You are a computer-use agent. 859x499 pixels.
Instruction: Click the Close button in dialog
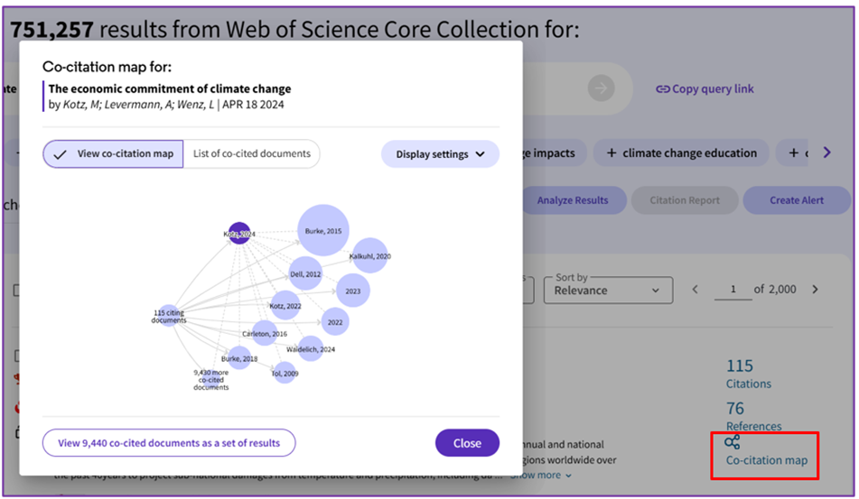[467, 443]
